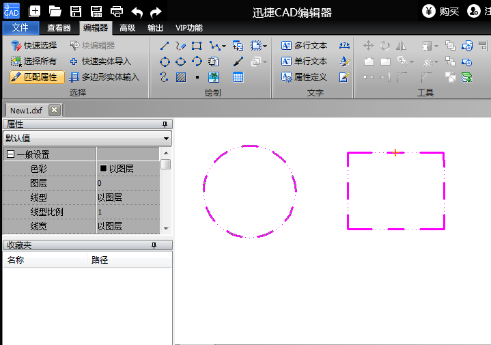Open the VIP功能 tab

click(189, 28)
